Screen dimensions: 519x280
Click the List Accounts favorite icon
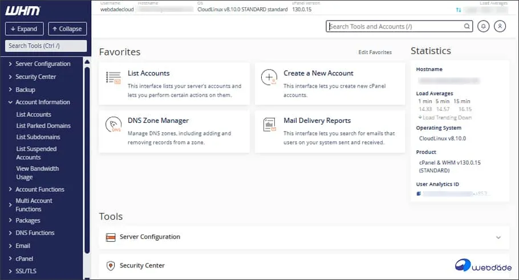pyautogui.click(x=113, y=78)
